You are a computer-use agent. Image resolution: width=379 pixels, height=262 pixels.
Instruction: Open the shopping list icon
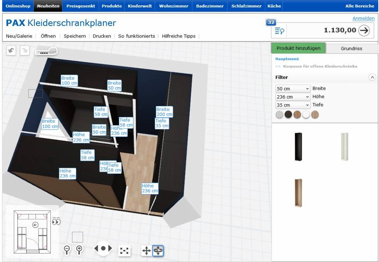click(279, 31)
